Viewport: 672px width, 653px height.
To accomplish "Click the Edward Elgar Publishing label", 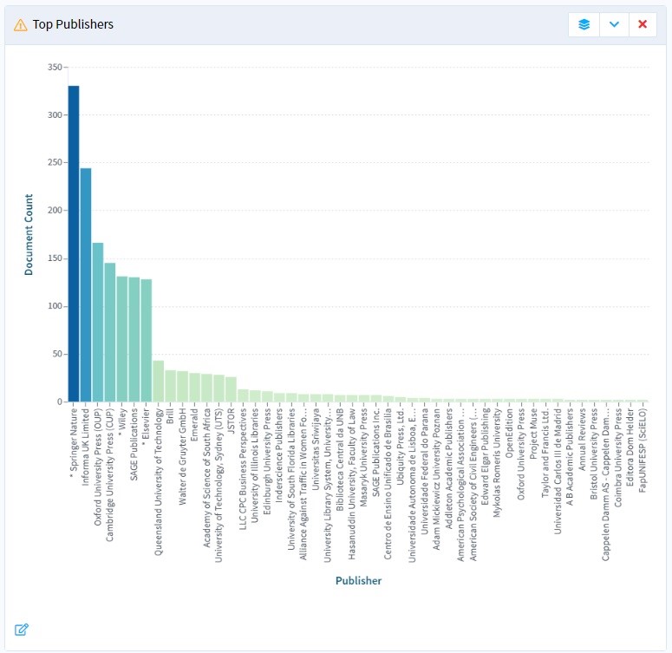I will pos(485,456).
